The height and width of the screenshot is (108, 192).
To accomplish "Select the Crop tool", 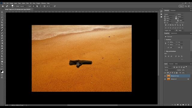I will coord(2,22).
